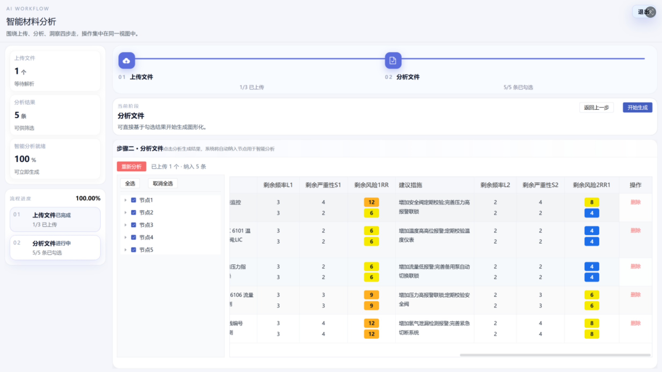662x372 pixels.
Task: Start generation with 开始生成
Action: (x=637, y=107)
